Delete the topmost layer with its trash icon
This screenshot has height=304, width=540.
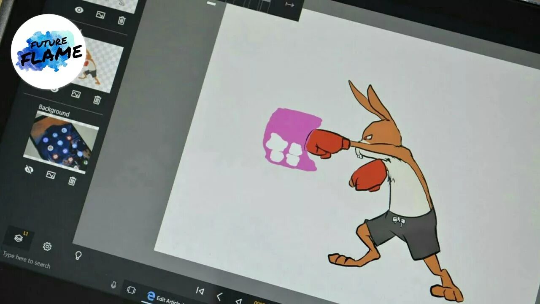coord(121,20)
